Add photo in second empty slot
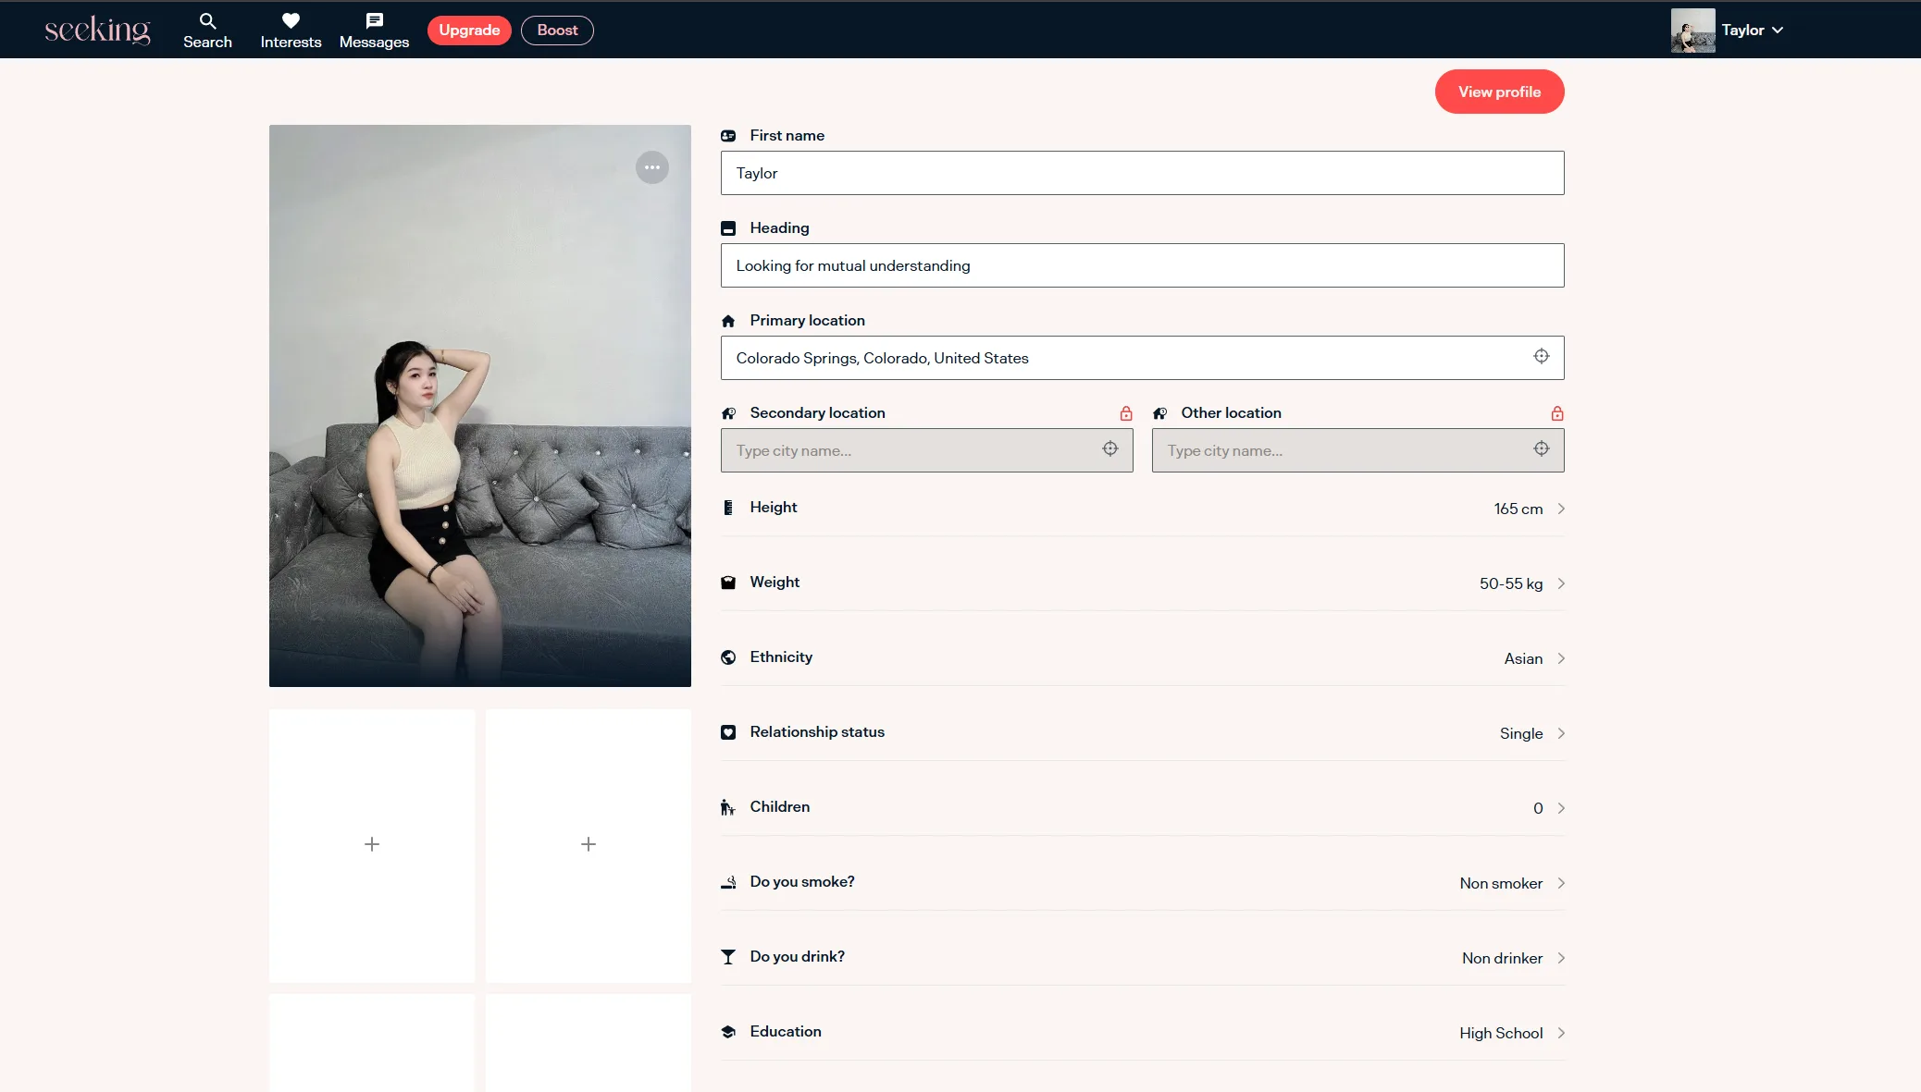This screenshot has height=1092, width=1921. tap(589, 844)
